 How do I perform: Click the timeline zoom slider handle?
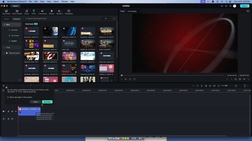[226, 86]
